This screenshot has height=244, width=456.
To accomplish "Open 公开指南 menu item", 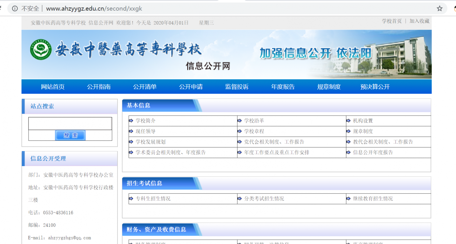I will tap(99, 87).
